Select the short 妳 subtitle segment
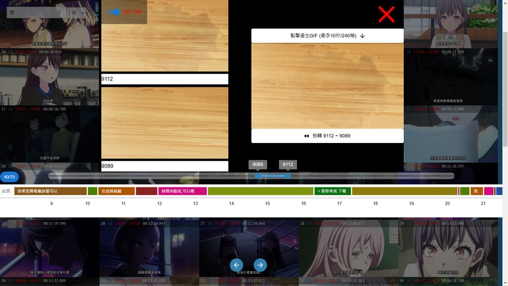508x286 pixels. coord(476,191)
